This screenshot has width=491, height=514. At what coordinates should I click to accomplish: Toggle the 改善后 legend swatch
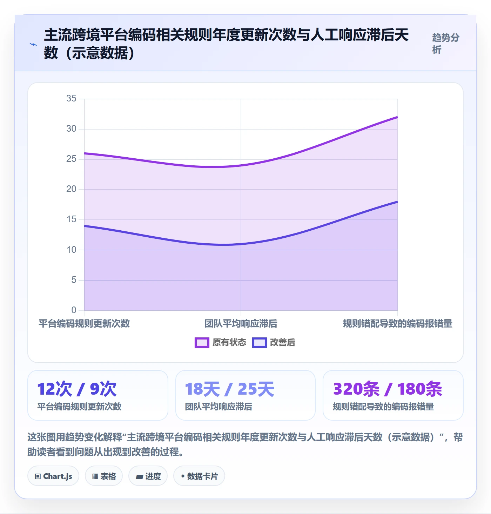[x=259, y=343]
